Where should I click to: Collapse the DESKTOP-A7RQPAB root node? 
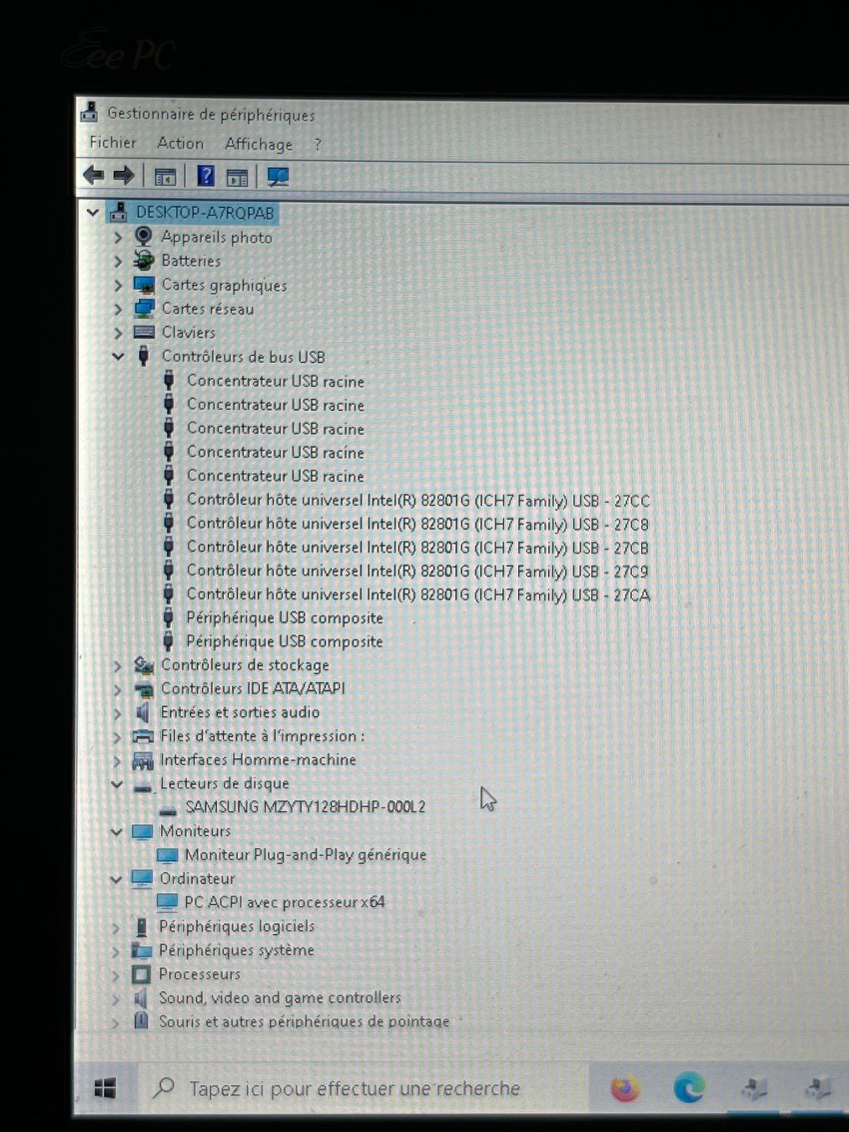point(92,213)
